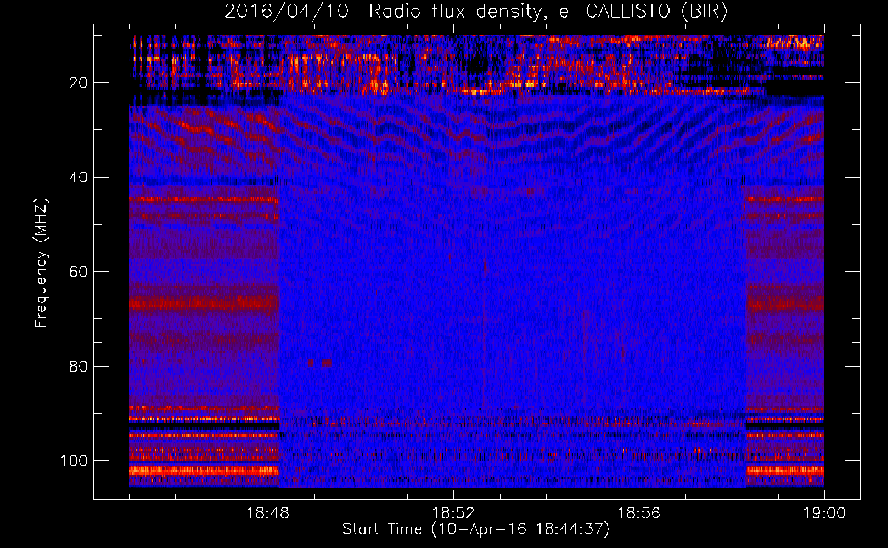Click the '60' frequency tick label
888x548 pixels.
pyautogui.click(x=78, y=272)
